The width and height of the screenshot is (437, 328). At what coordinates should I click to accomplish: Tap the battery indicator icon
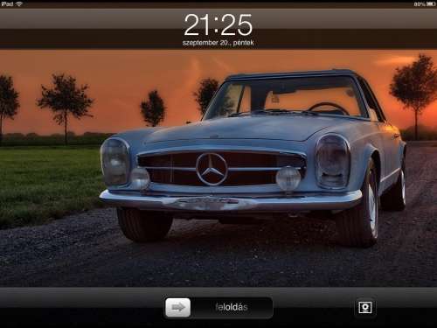[431, 4]
